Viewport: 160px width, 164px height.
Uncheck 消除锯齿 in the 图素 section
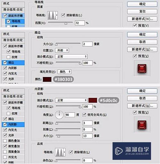[x=63, y=15]
